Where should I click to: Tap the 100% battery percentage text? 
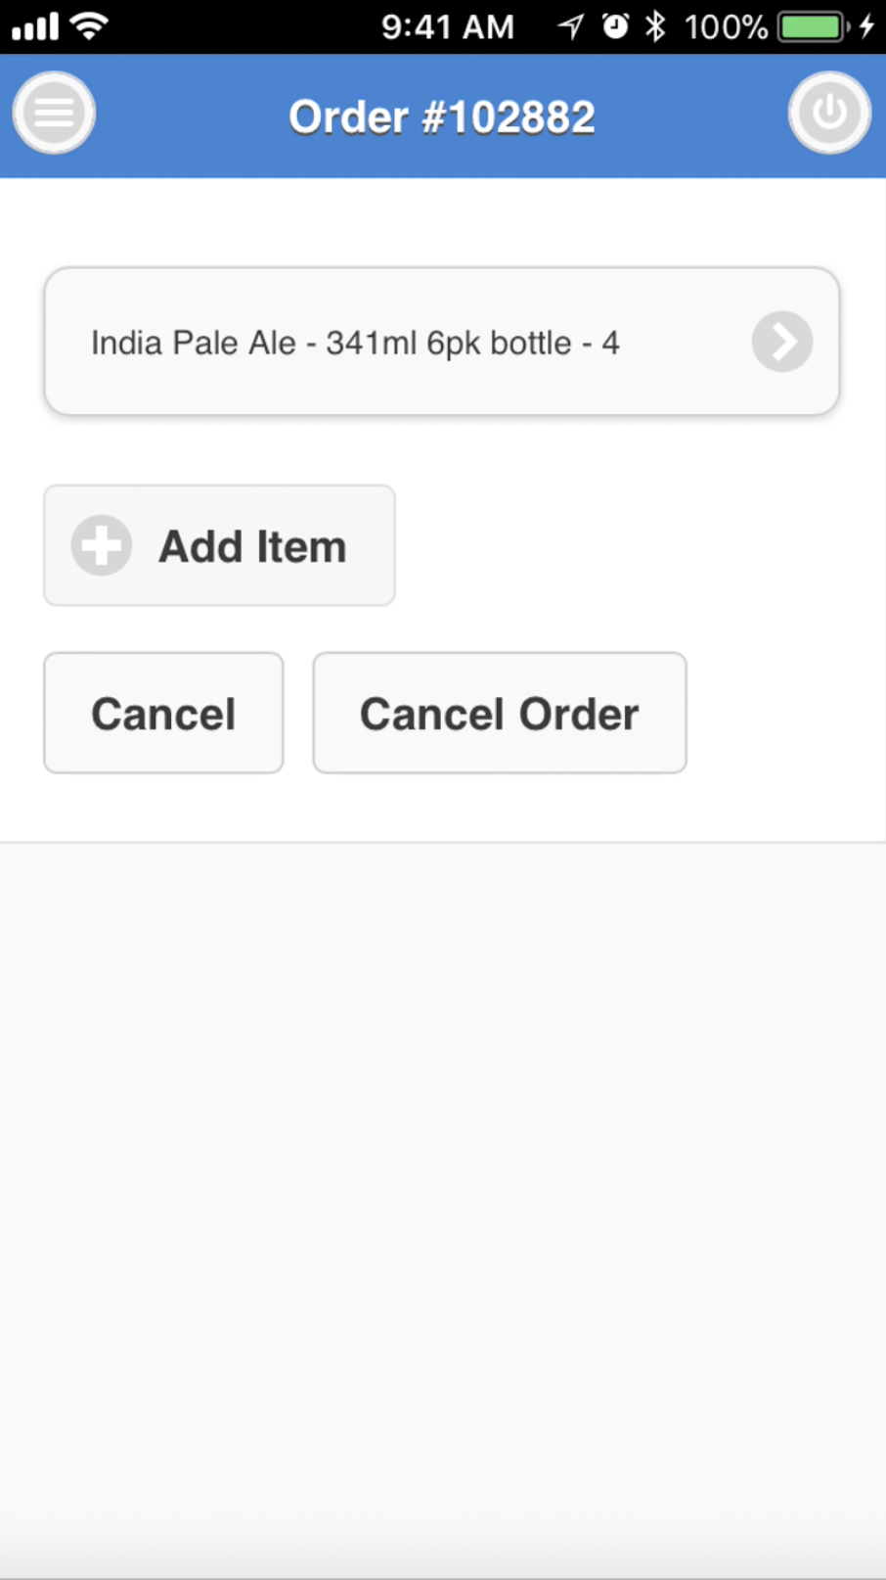(x=726, y=26)
